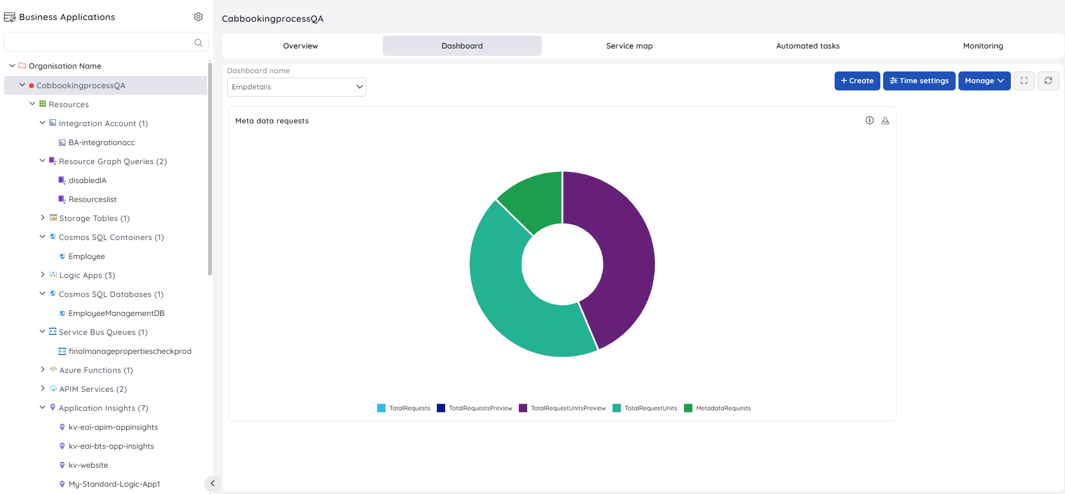Collapse the Organisation Name node
This screenshot has width=1065, height=494.
click(12, 65)
